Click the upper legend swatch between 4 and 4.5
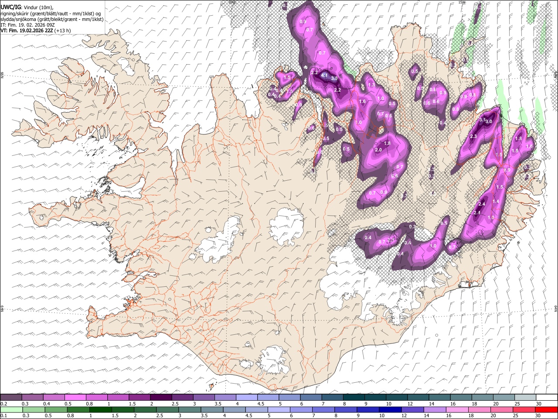The width and height of the screenshot is (558, 419). coord(247,397)
